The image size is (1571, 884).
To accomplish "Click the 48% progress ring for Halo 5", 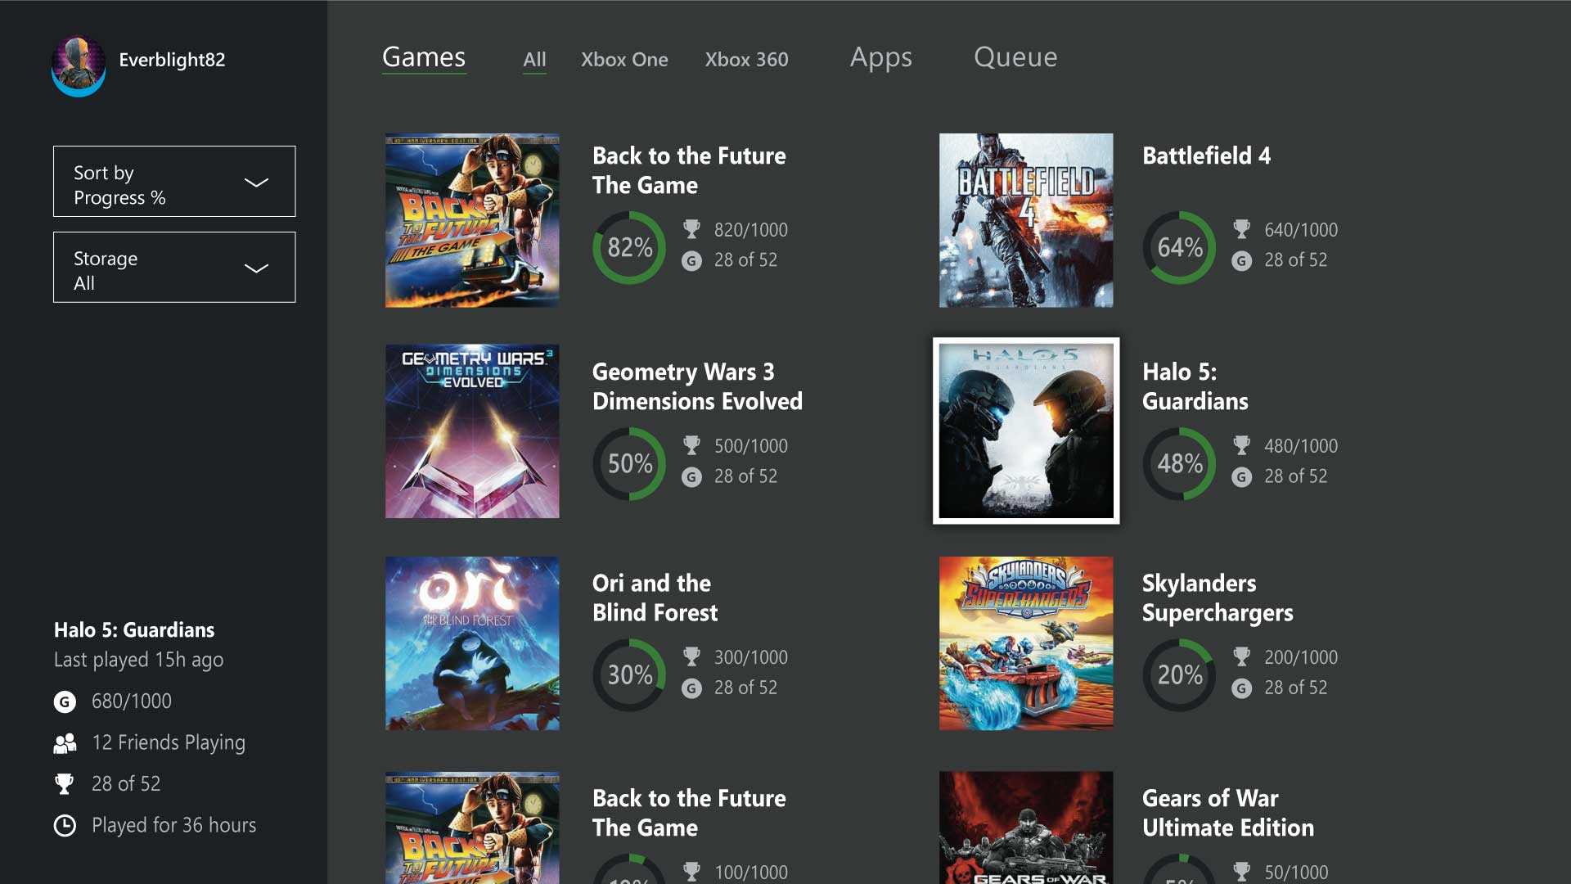I will [x=1179, y=464].
